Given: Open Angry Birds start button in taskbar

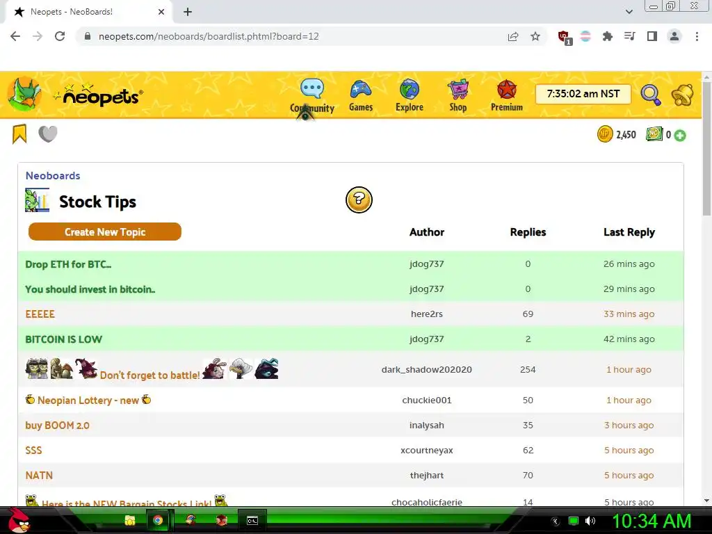Looking at the screenshot, I should click(19, 520).
